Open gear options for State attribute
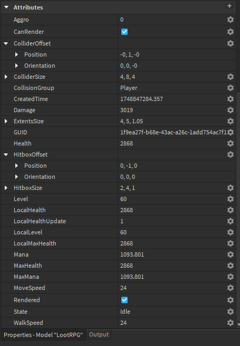 (x=231, y=312)
